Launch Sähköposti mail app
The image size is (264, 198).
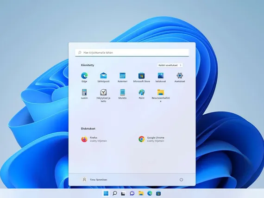pyautogui.click(x=103, y=77)
